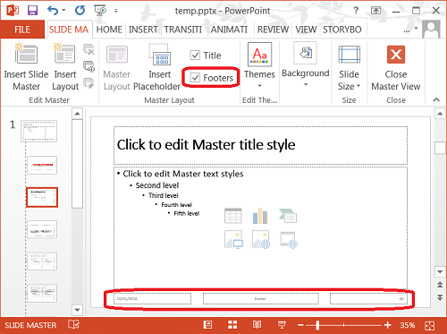Open Insert Placeholder dropdown
Viewport: 447px width, 334px height.
click(x=157, y=67)
